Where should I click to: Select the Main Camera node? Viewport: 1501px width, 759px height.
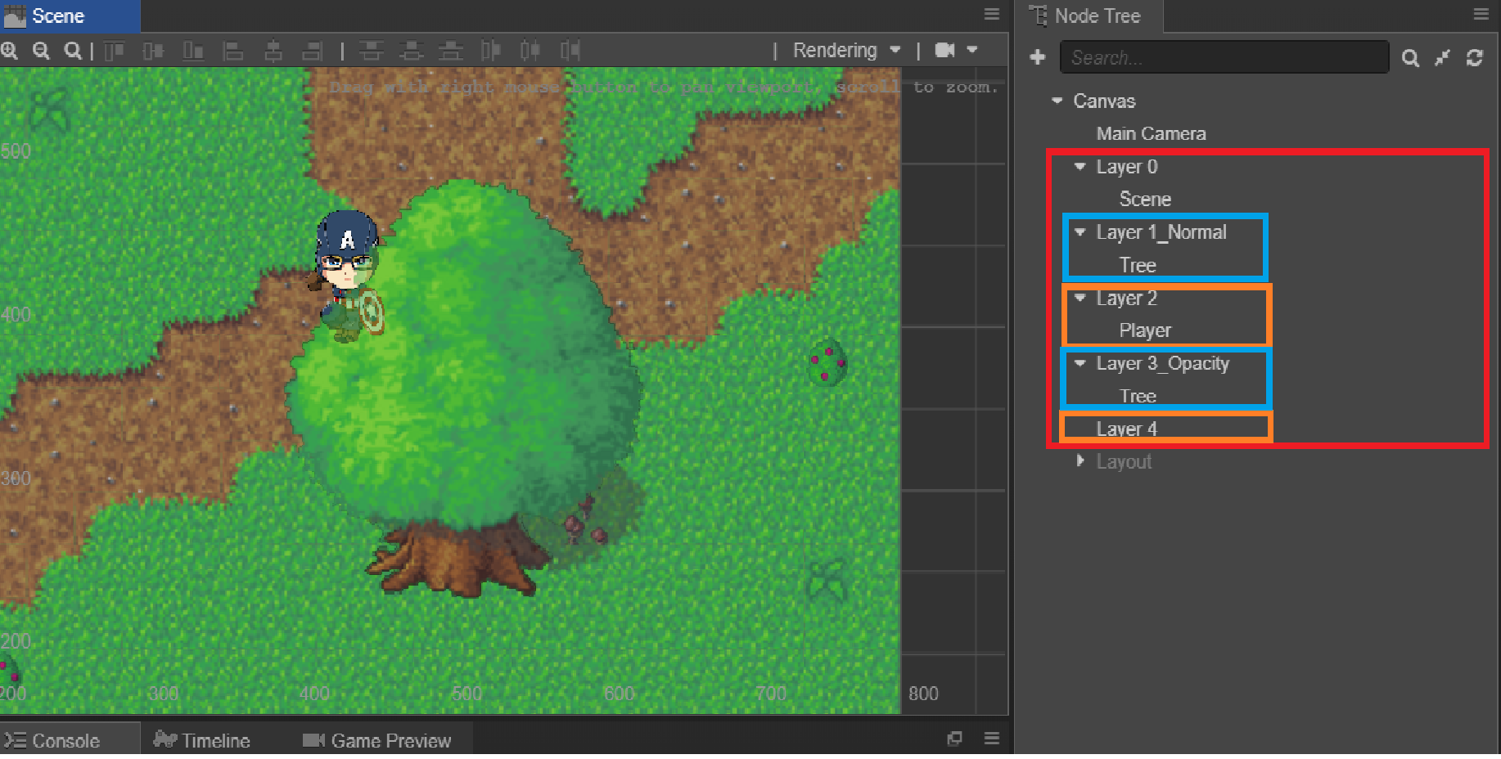coord(1151,134)
